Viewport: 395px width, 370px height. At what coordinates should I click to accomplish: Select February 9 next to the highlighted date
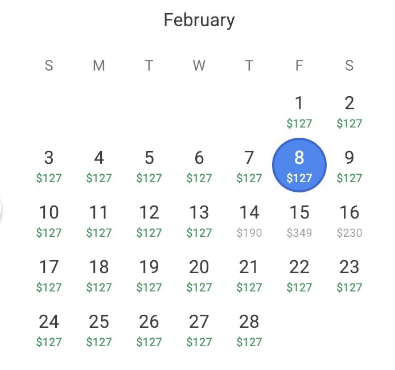(x=349, y=166)
